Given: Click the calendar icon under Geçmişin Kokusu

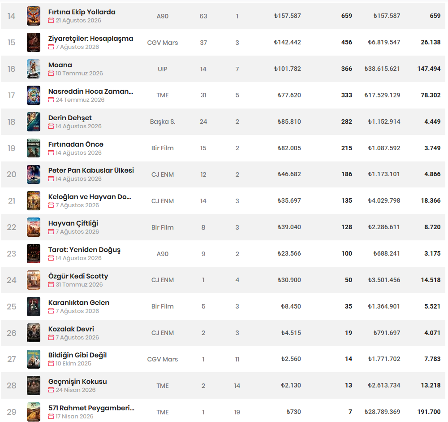Looking at the screenshot, I should [51, 390].
